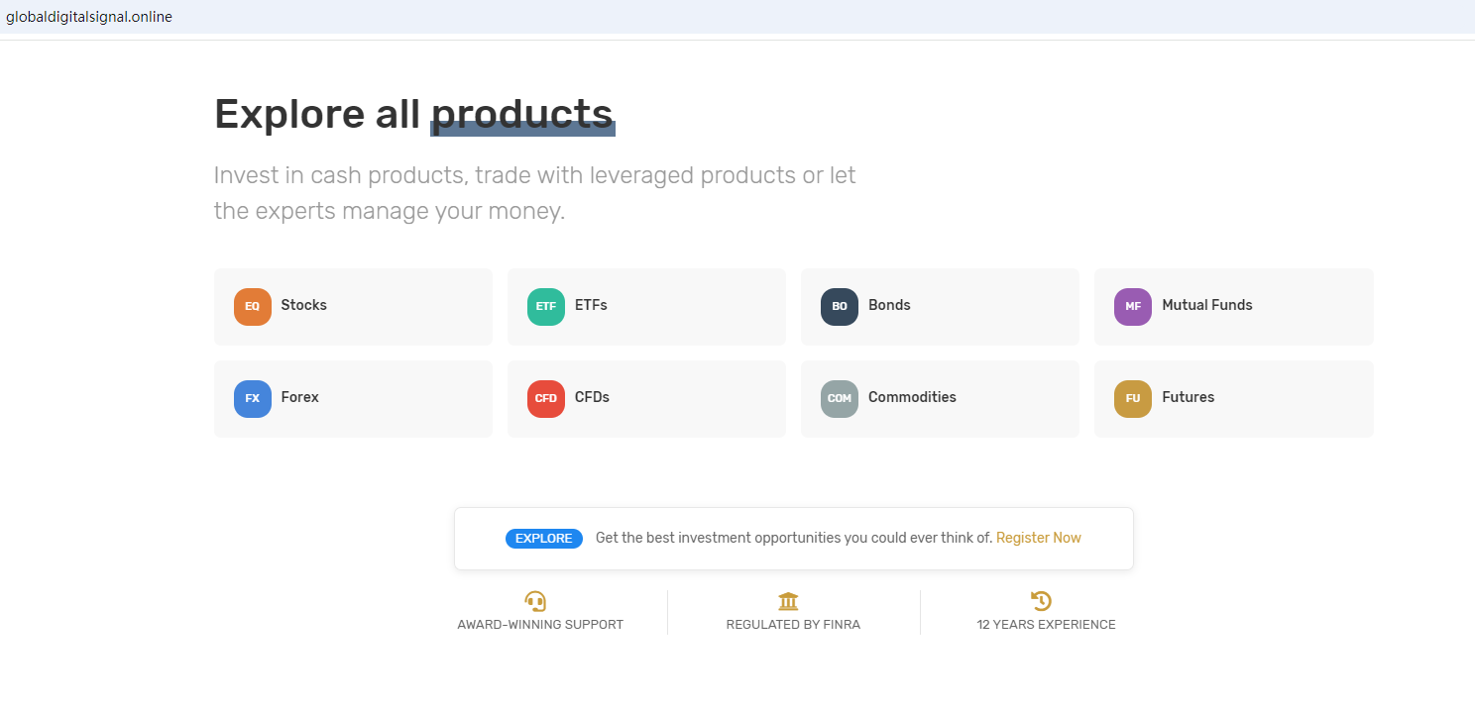Click the headset support icon
The image size is (1475, 710).
tap(535, 601)
